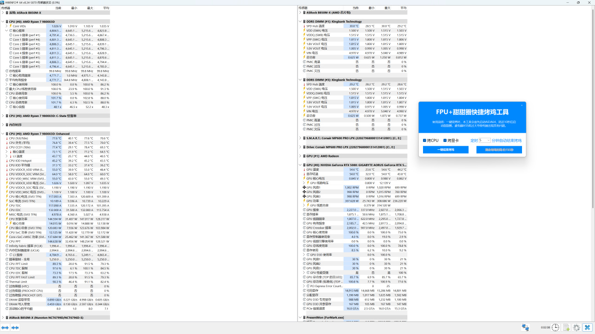Click the thermometer icon of first SPD Hub 温度

click(x=304, y=26)
